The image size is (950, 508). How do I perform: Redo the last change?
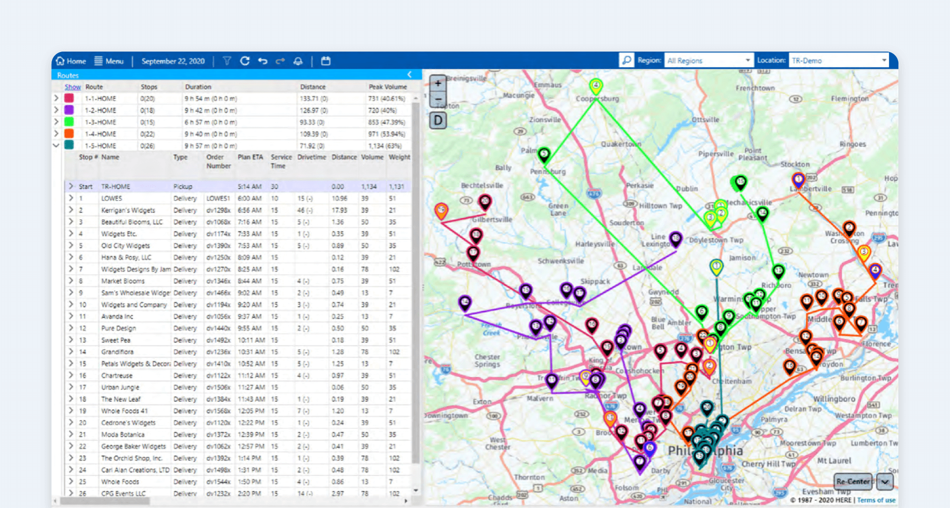280,61
